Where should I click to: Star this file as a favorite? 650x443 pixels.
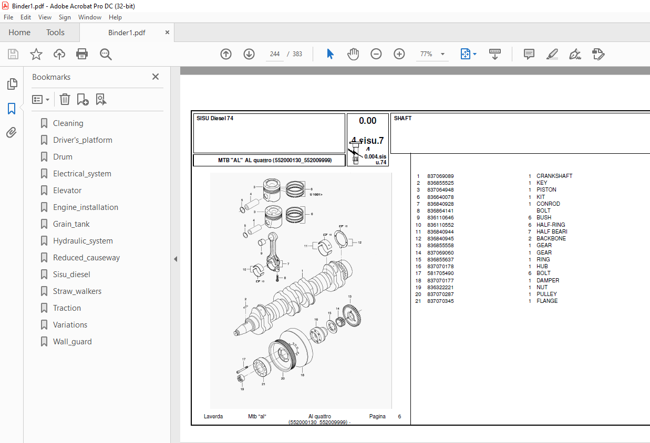pos(36,54)
